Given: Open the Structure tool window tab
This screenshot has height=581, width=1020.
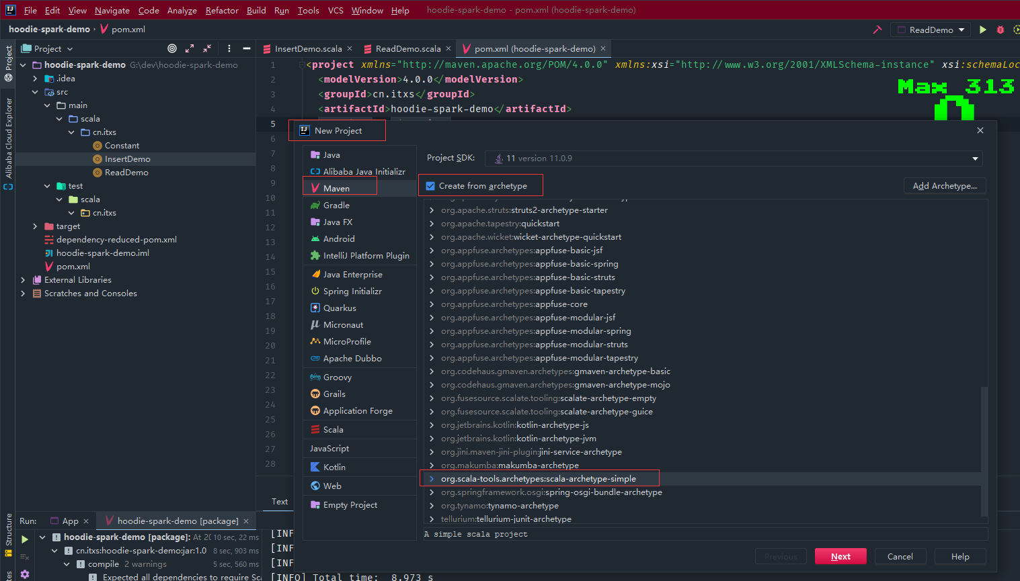Looking at the screenshot, I should [x=8, y=534].
